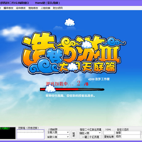Expand the 指定人物 dropdown
Viewport: 142px width, 142px height.
[95, 133]
